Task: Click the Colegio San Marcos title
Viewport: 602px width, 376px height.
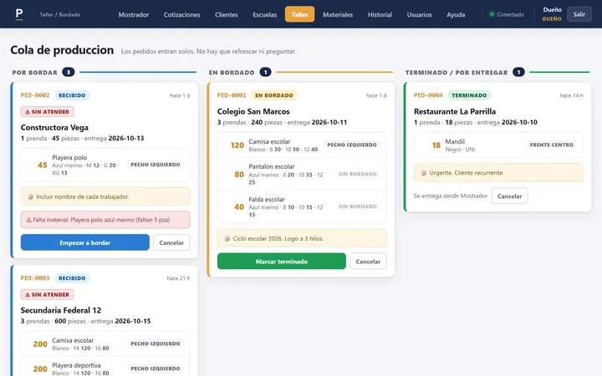Action: tap(253, 112)
